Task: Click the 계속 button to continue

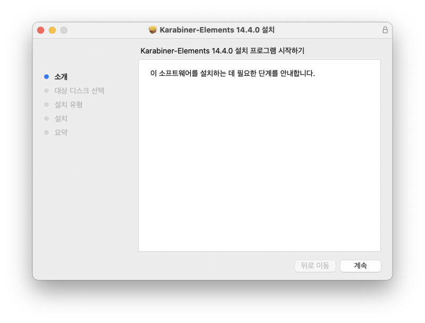Action: pos(360,266)
